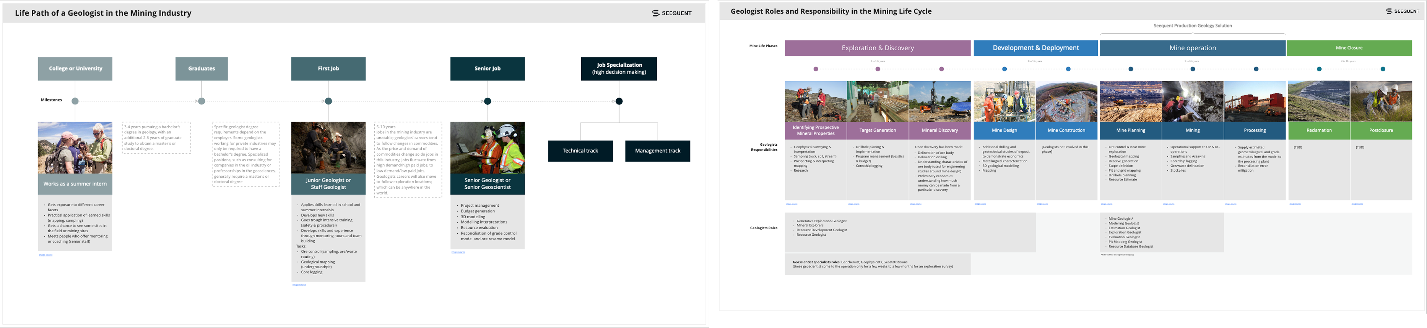Viewport: 1427px width, 328px height.
Task: Select the Exploration & Discovery phase header
Action: coord(878,48)
